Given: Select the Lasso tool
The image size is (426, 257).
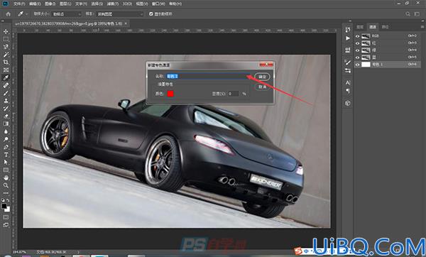Looking at the screenshot, I should [x=6, y=47].
